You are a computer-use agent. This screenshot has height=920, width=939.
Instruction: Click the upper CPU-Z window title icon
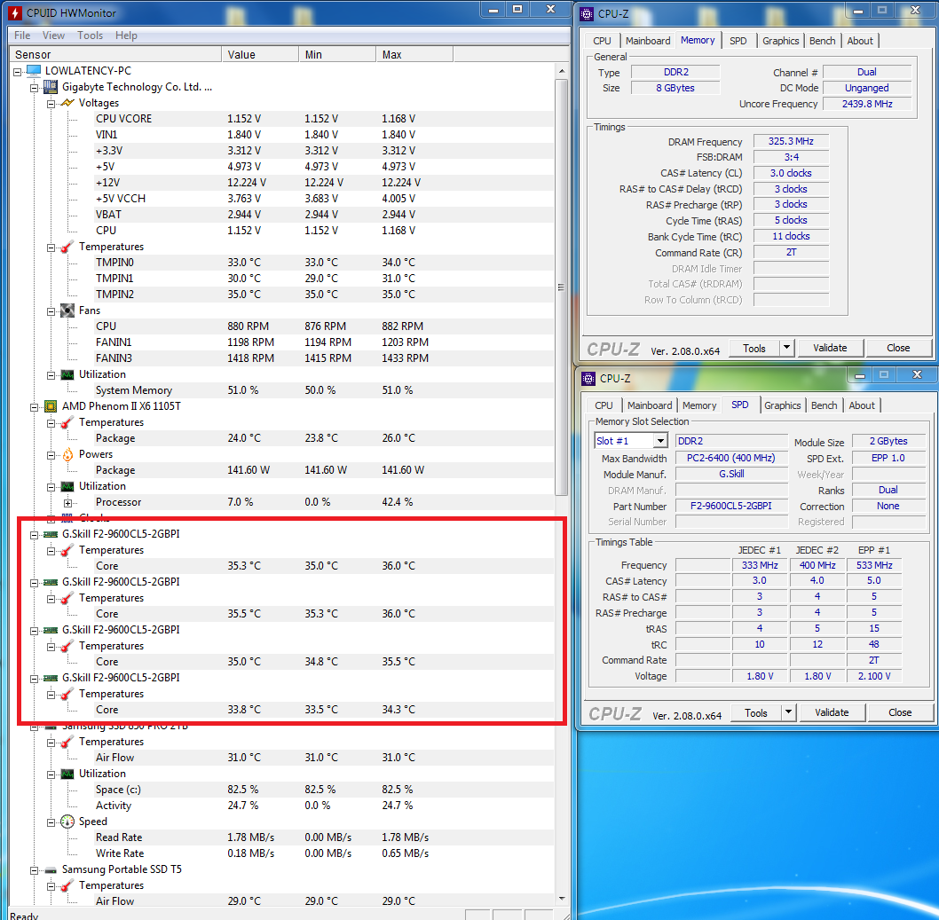(x=588, y=14)
